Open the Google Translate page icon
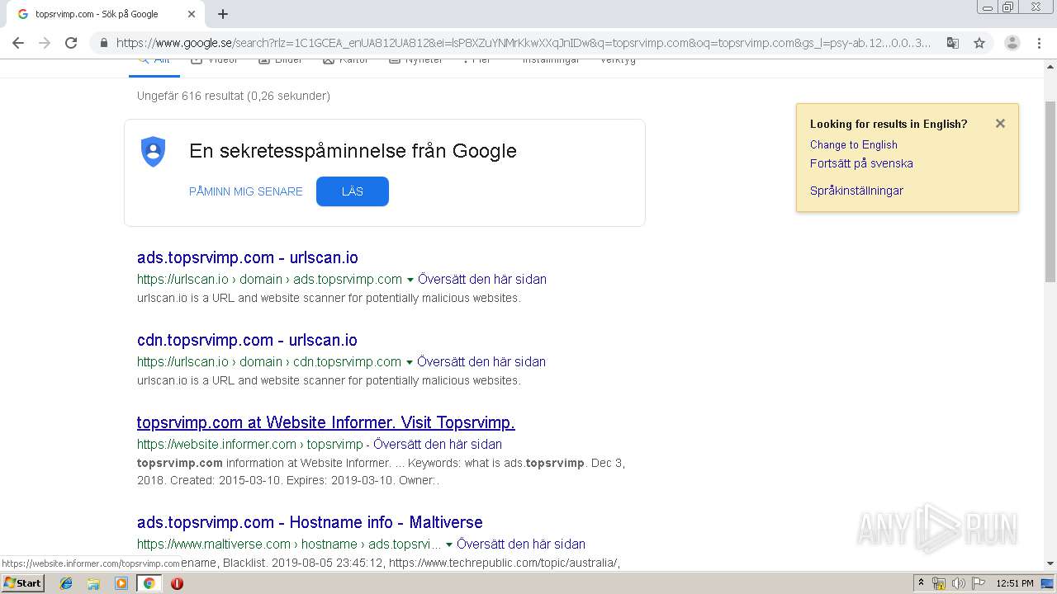Screen dimensions: 1057x594 click(x=952, y=43)
